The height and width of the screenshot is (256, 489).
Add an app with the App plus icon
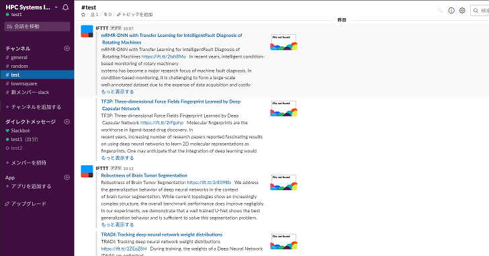(x=66, y=177)
